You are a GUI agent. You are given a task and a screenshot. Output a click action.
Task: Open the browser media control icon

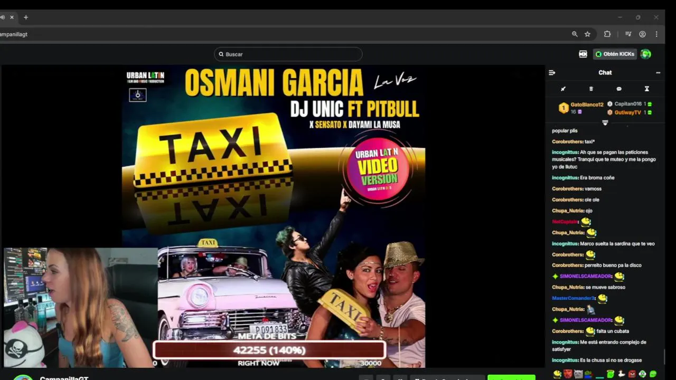(x=628, y=34)
